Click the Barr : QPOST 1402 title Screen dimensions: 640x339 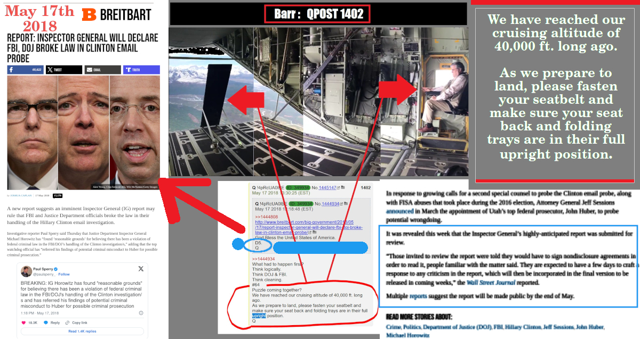(318, 14)
